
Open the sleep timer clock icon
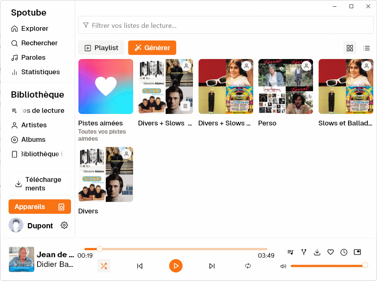point(344,252)
